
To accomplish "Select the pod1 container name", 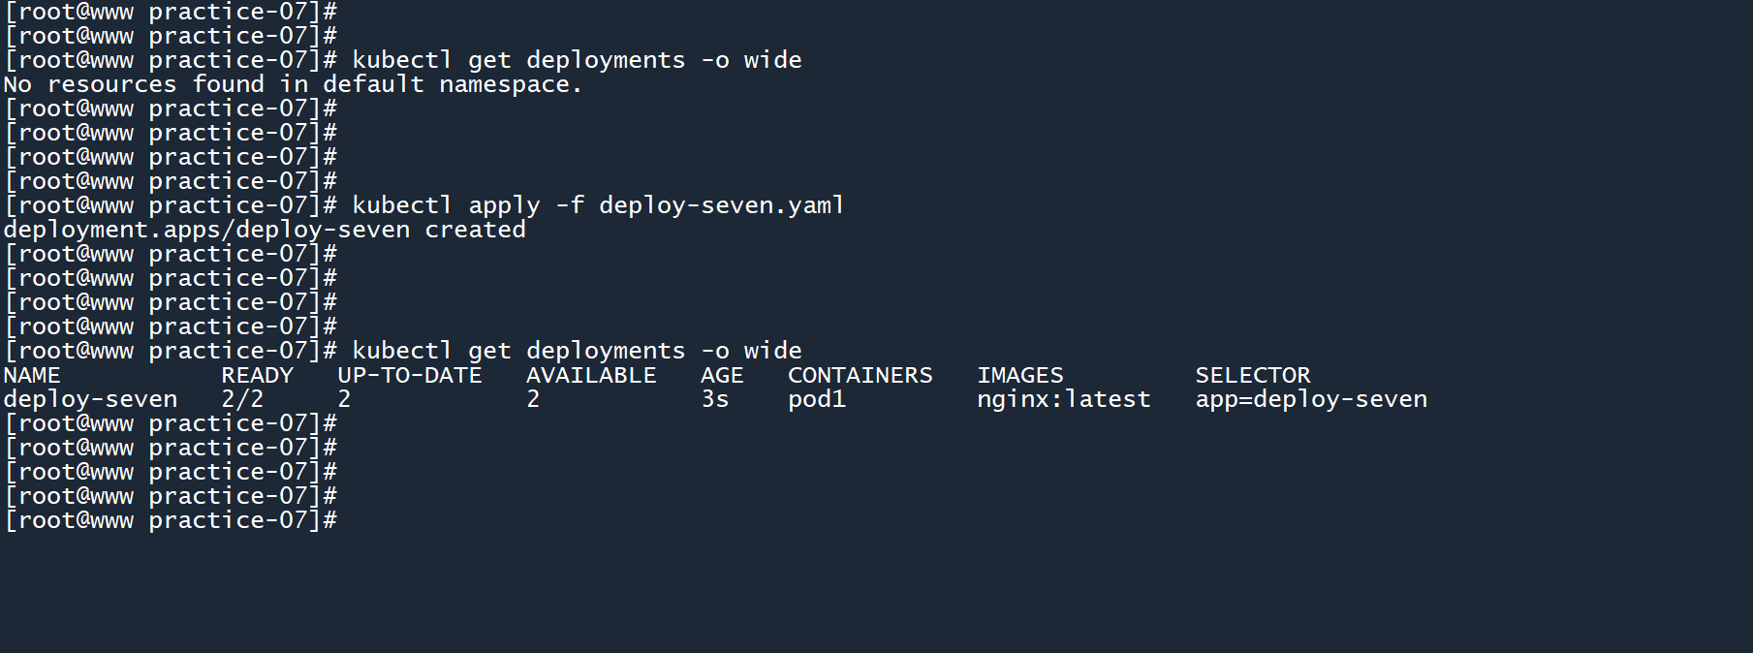I will pyautogui.click(x=816, y=399).
